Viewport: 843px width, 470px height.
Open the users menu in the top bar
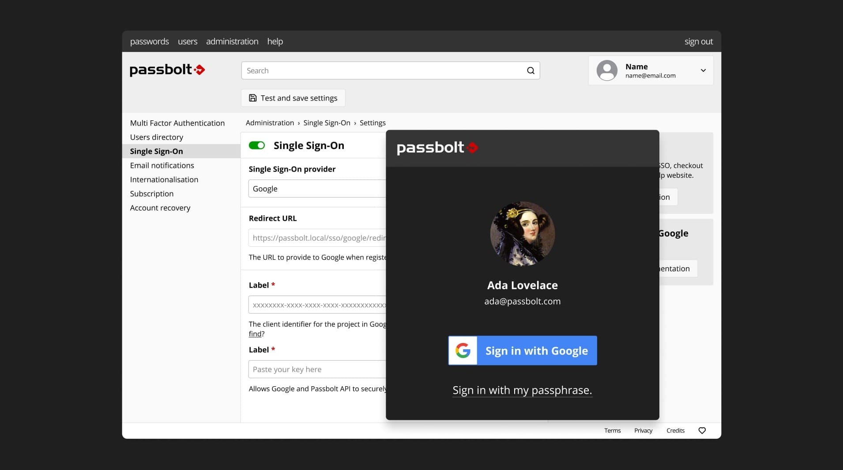[187, 41]
